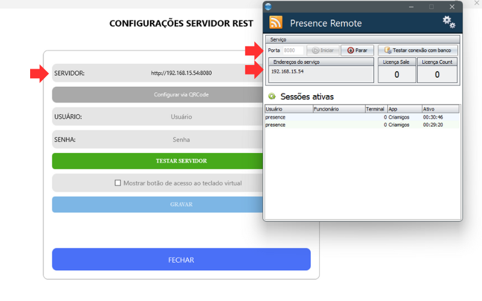Click the Sessões ativas heading

coord(307,96)
